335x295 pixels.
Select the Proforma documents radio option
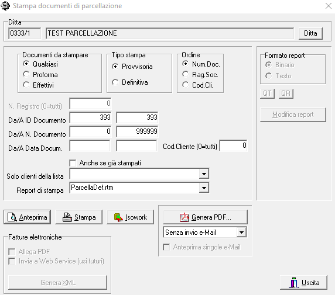[x=26, y=74]
